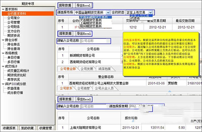This screenshot has width=202, height=132.
Task: Open the 请选择市场 dropdown arrow
Action: (108, 12)
